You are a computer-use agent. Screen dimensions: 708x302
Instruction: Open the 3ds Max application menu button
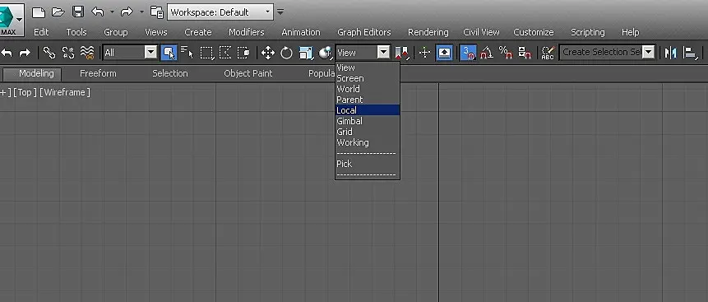tap(12, 20)
